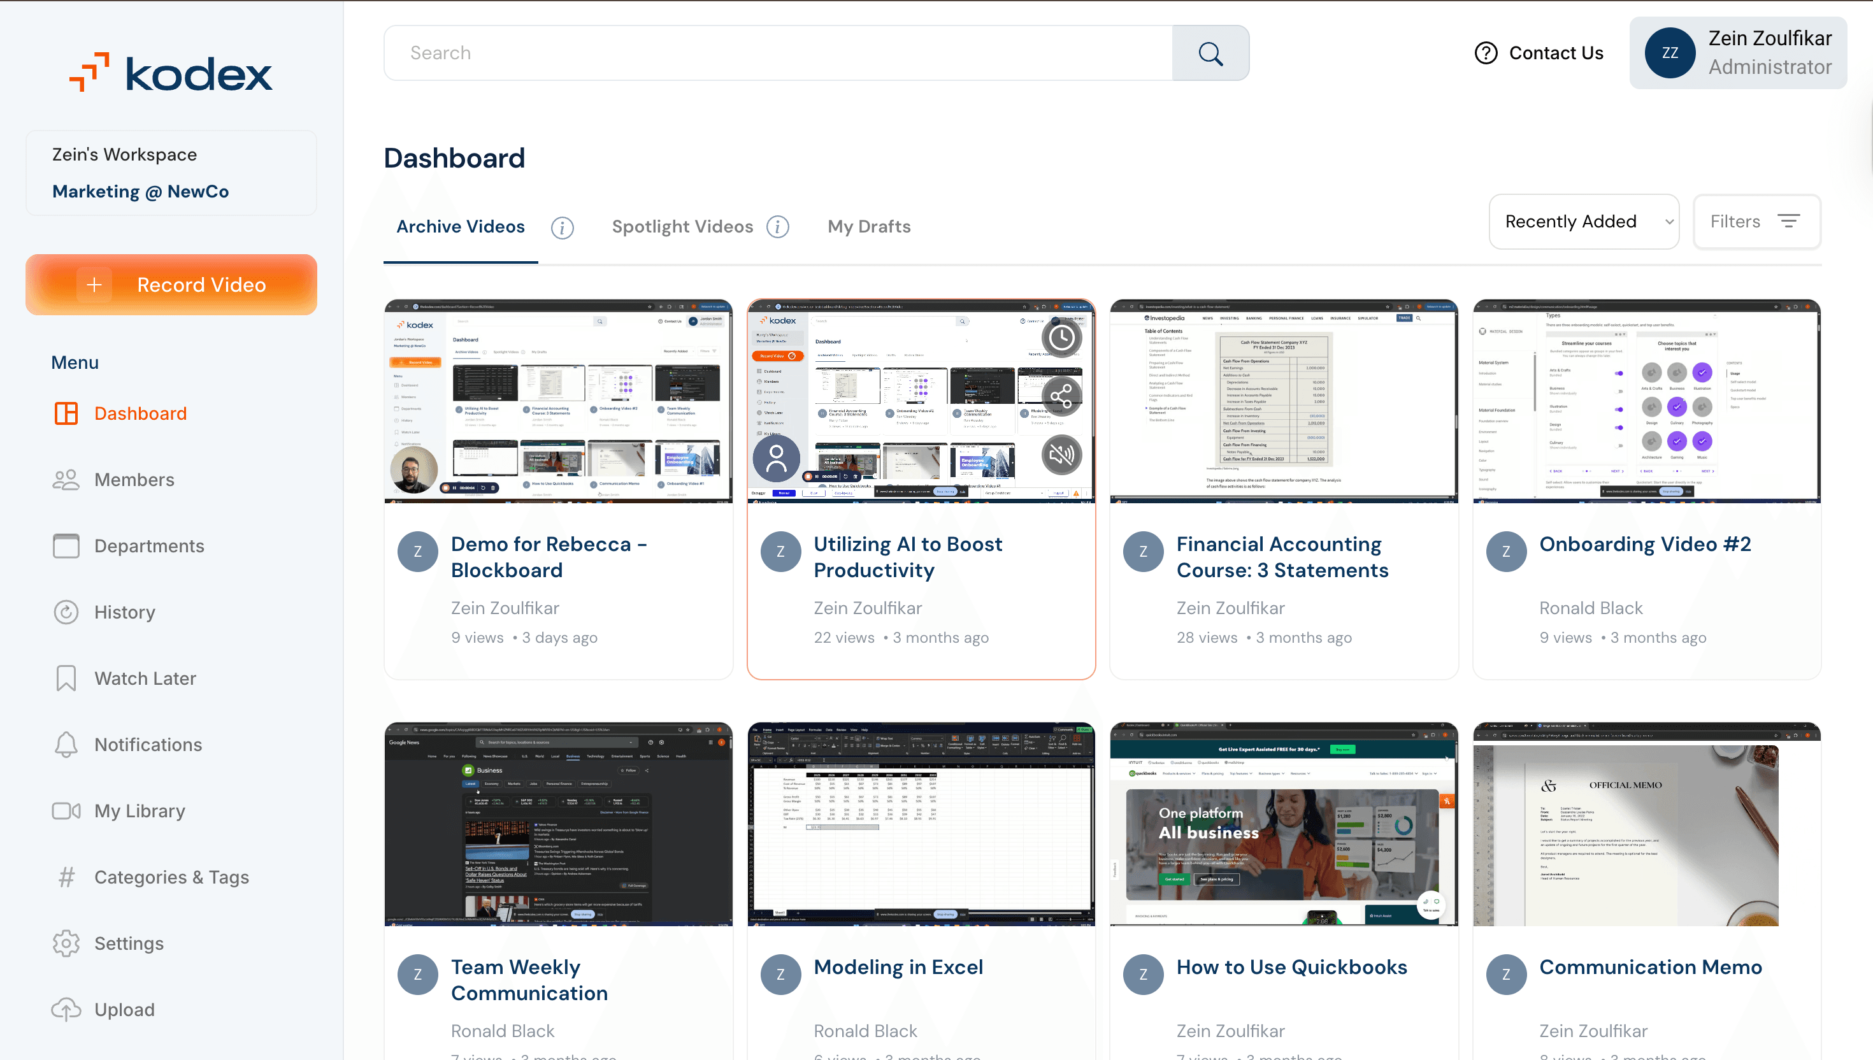Open the Recently Added sort dropdown
Screen dimensions: 1873x1060
click(1583, 221)
